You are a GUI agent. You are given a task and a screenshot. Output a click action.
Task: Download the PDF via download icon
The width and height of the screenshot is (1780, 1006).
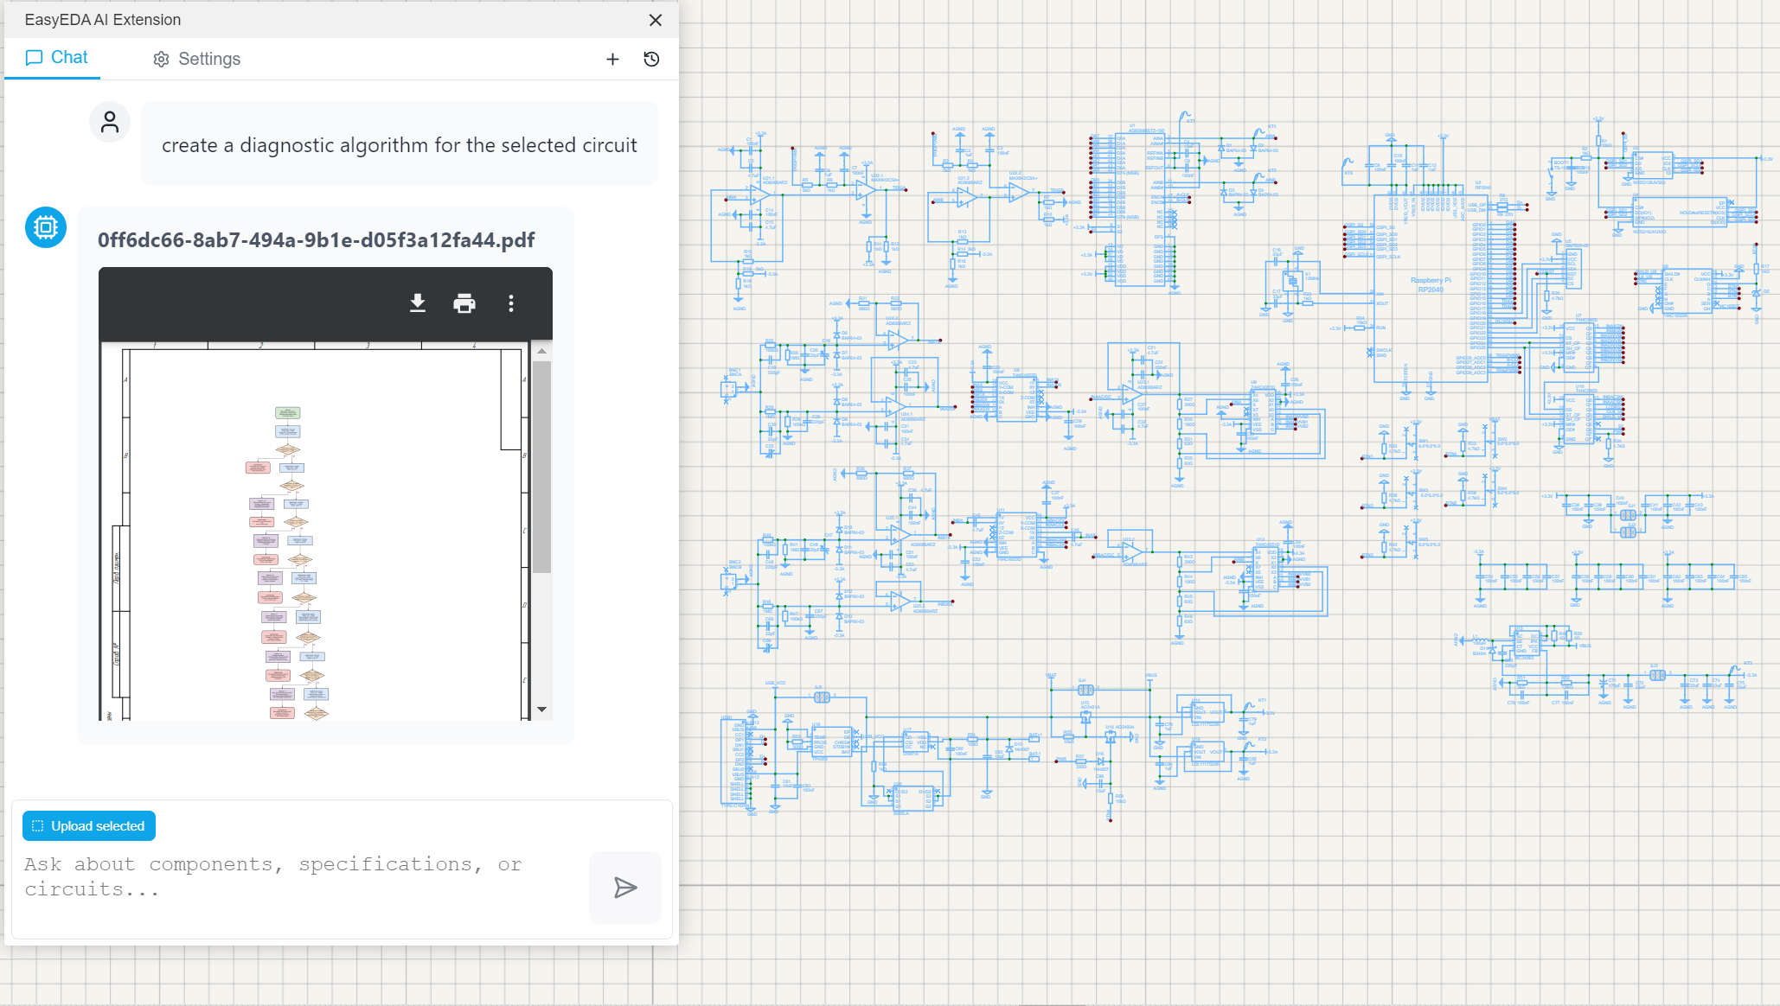pyautogui.click(x=418, y=303)
